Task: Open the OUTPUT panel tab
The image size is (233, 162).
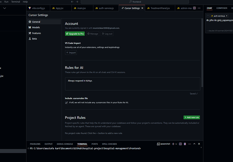Action: pos(48,144)
